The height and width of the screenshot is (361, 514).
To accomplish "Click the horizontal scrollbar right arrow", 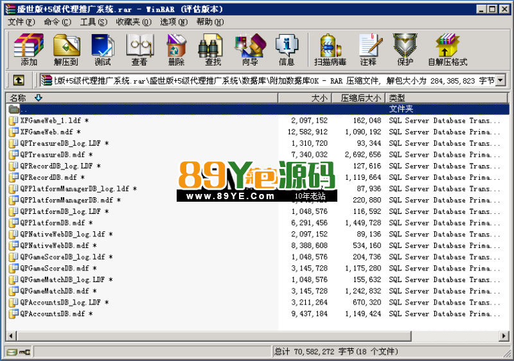I will coord(504,336).
